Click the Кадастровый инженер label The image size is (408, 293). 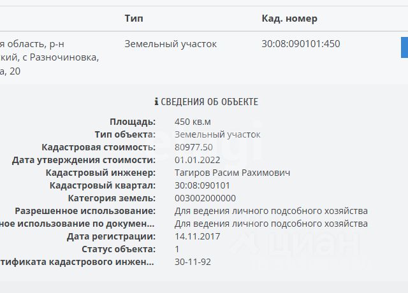pos(100,173)
